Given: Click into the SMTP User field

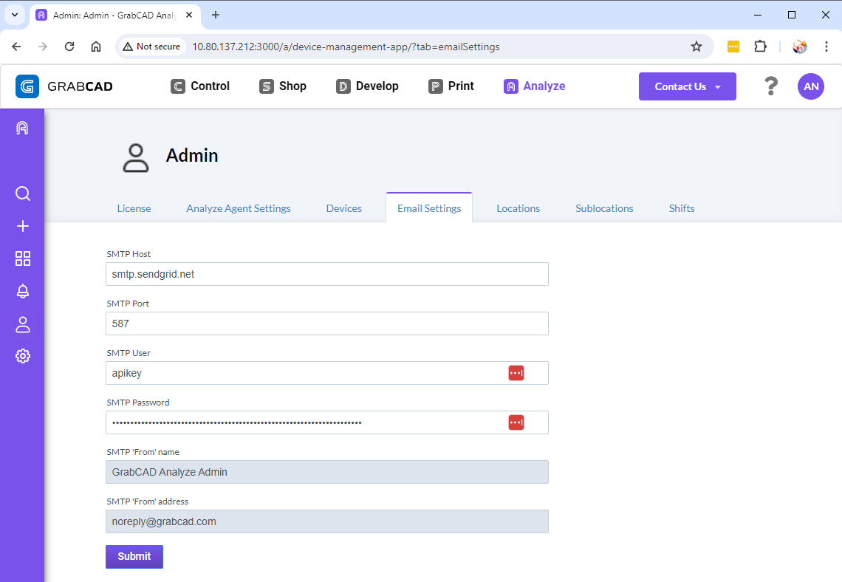Looking at the screenshot, I should (x=327, y=373).
